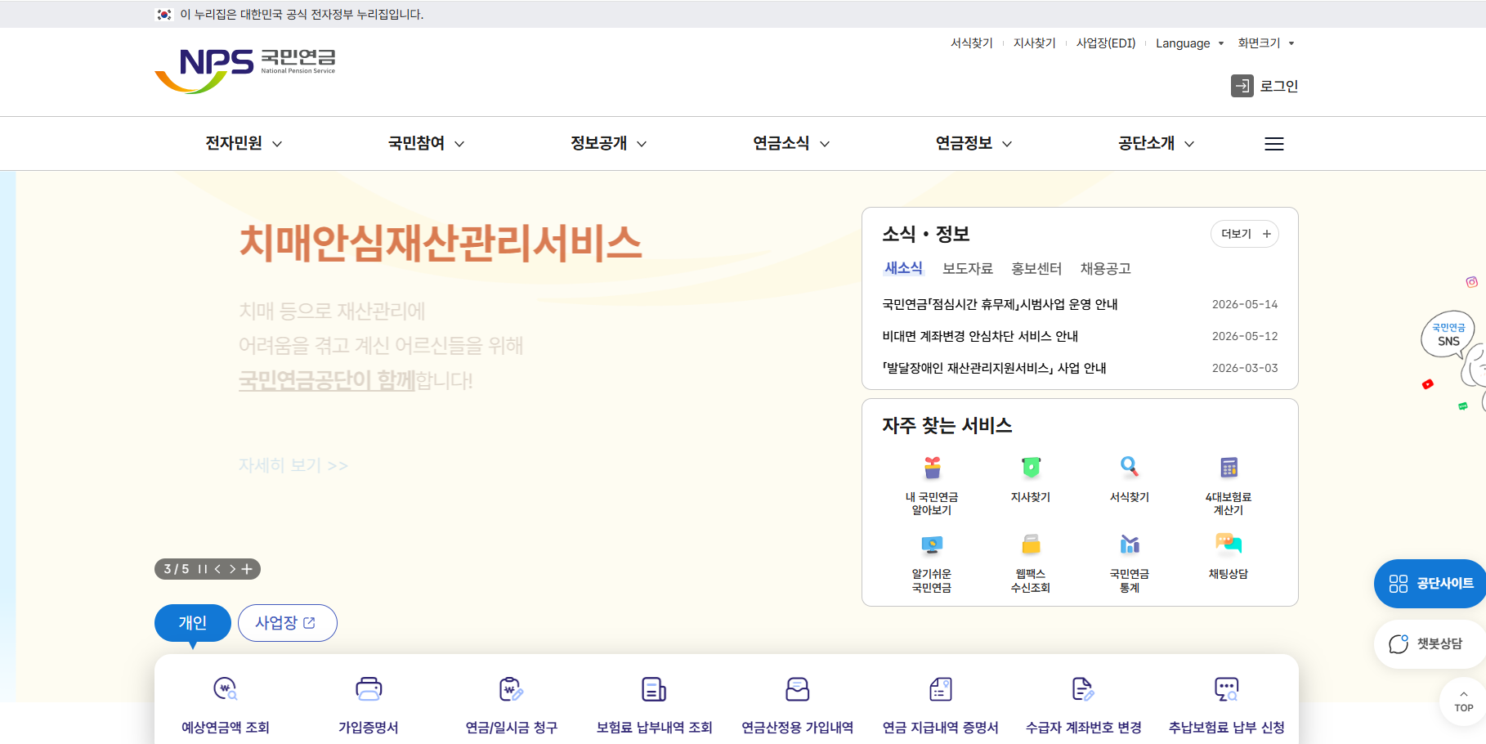Click the 사업장(EDI) top link
Image resolution: width=1486 pixels, height=744 pixels.
[x=1106, y=43]
